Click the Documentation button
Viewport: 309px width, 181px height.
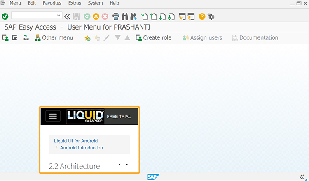click(x=255, y=38)
